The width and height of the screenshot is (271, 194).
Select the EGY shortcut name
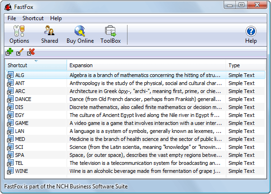click(x=20, y=115)
